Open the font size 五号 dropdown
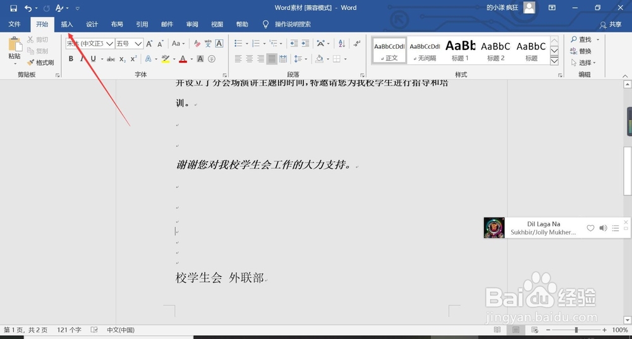The height and width of the screenshot is (339, 632). pos(138,44)
